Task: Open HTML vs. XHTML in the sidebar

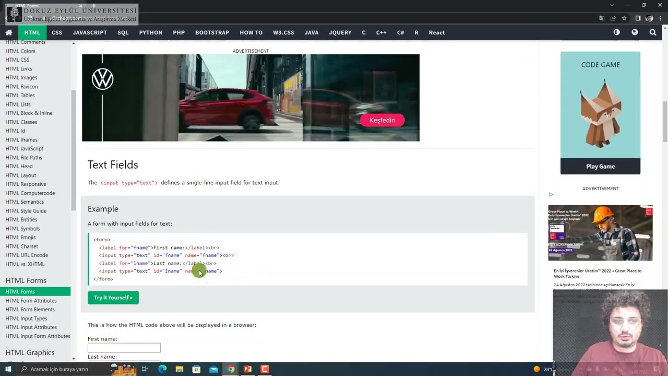Action: 25,264
